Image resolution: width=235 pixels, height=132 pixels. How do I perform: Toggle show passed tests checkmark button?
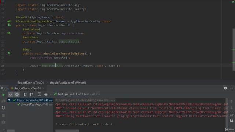pos(11,94)
